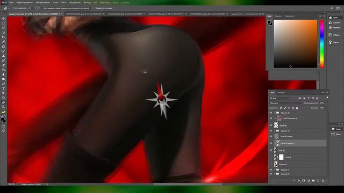The width and height of the screenshot is (344, 193).
Task: Click lock transparent pixels icon
Action: click(281, 108)
